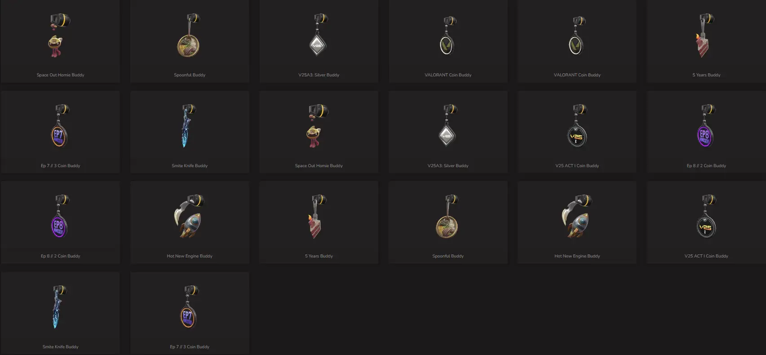
Task: Open VALORANT Coin Buddy next to V25A3: Silver
Action: 448,41
